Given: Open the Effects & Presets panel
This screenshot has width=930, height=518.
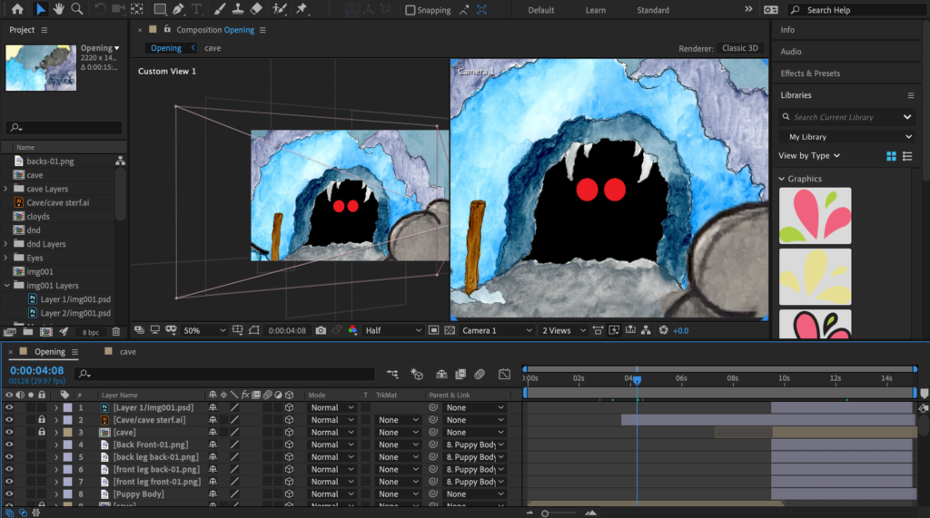Looking at the screenshot, I should point(810,73).
